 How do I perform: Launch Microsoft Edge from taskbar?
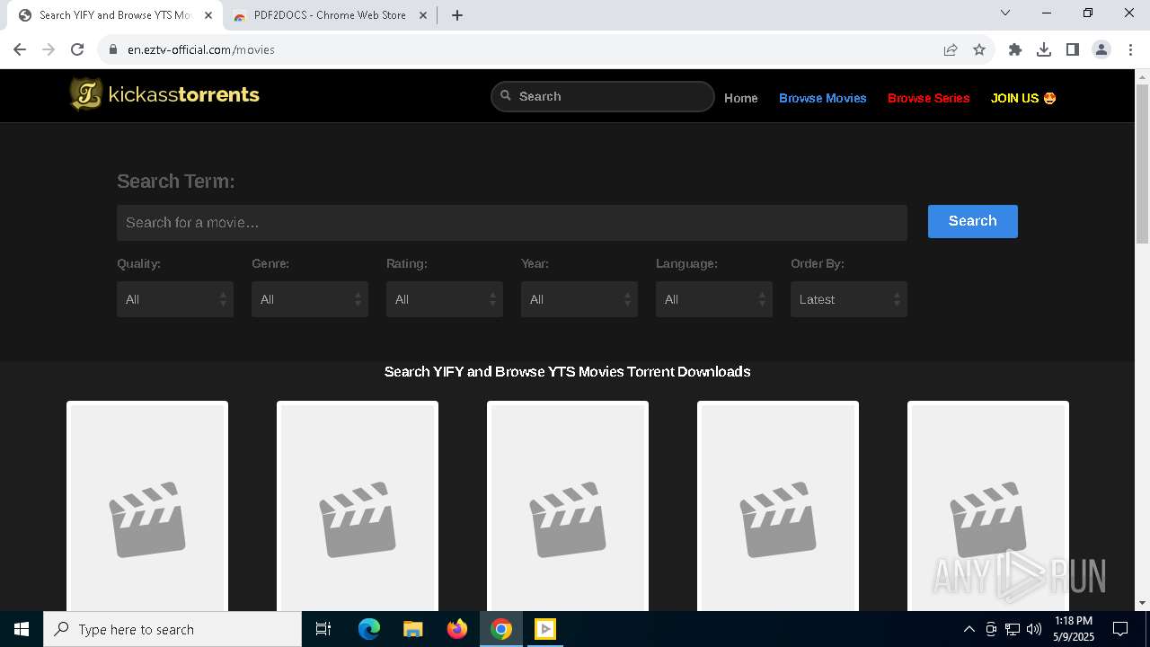pyautogui.click(x=369, y=629)
